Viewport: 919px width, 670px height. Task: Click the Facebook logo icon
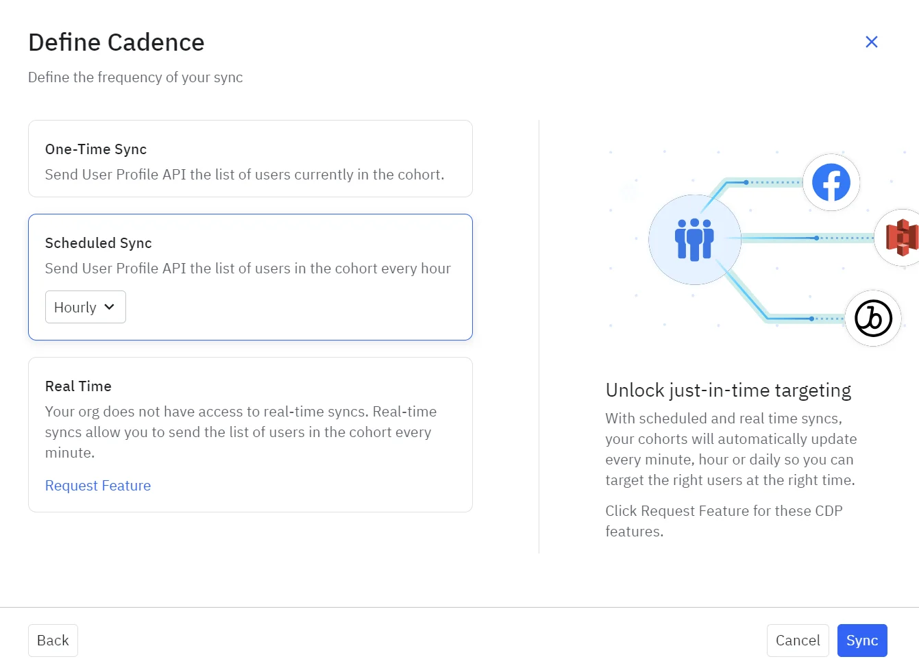(831, 182)
